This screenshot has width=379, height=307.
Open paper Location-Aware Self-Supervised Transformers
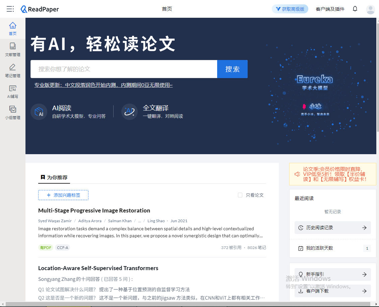(x=98, y=268)
